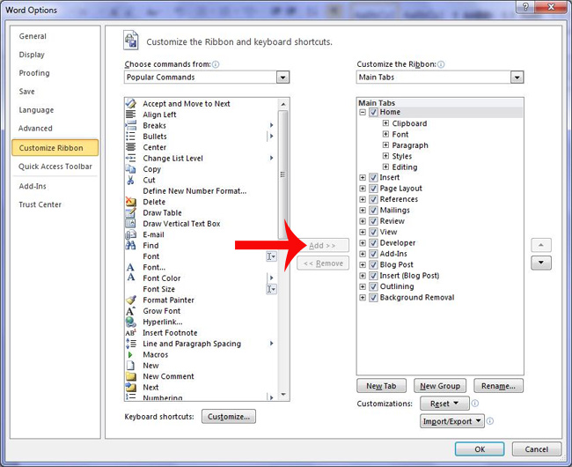Click the New Tab button

tap(381, 386)
